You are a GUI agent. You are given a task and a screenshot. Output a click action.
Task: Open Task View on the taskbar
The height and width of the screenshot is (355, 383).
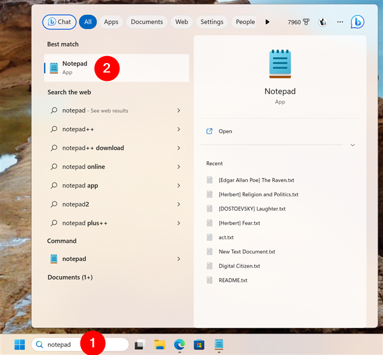[x=140, y=344]
